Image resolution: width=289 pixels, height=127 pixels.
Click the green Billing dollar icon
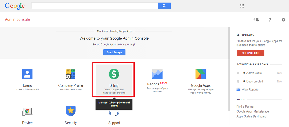pyautogui.click(x=114, y=74)
